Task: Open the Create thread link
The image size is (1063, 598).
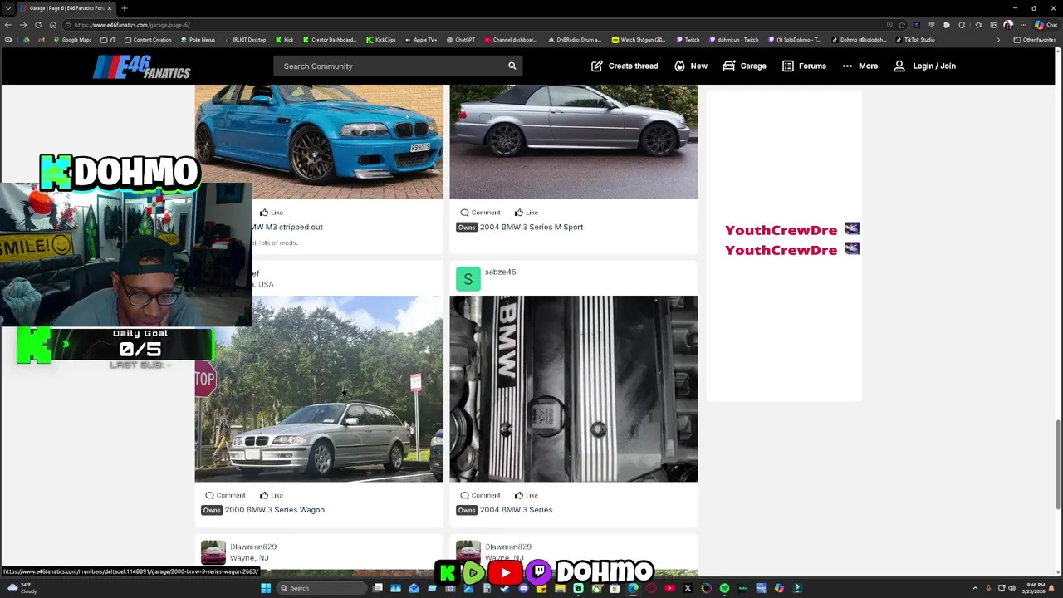Action: point(625,66)
